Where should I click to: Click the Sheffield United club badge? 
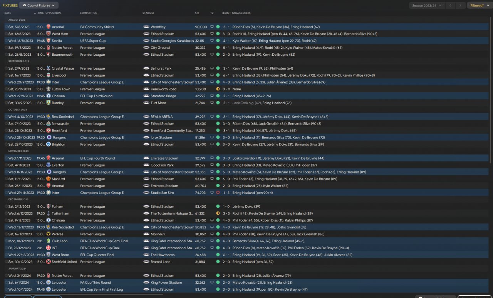48,262
